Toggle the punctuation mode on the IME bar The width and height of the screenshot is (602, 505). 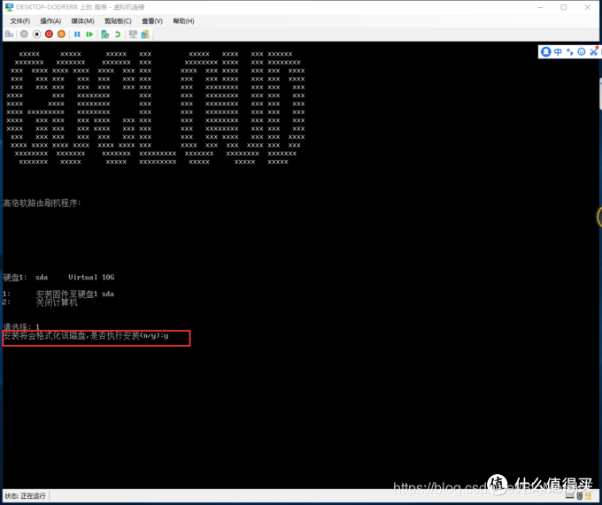570,51
